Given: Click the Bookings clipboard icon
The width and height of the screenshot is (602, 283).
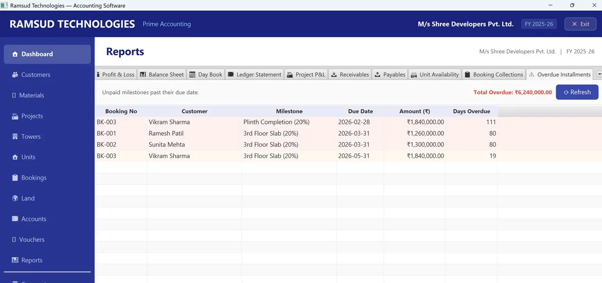Looking at the screenshot, I should point(15,177).
